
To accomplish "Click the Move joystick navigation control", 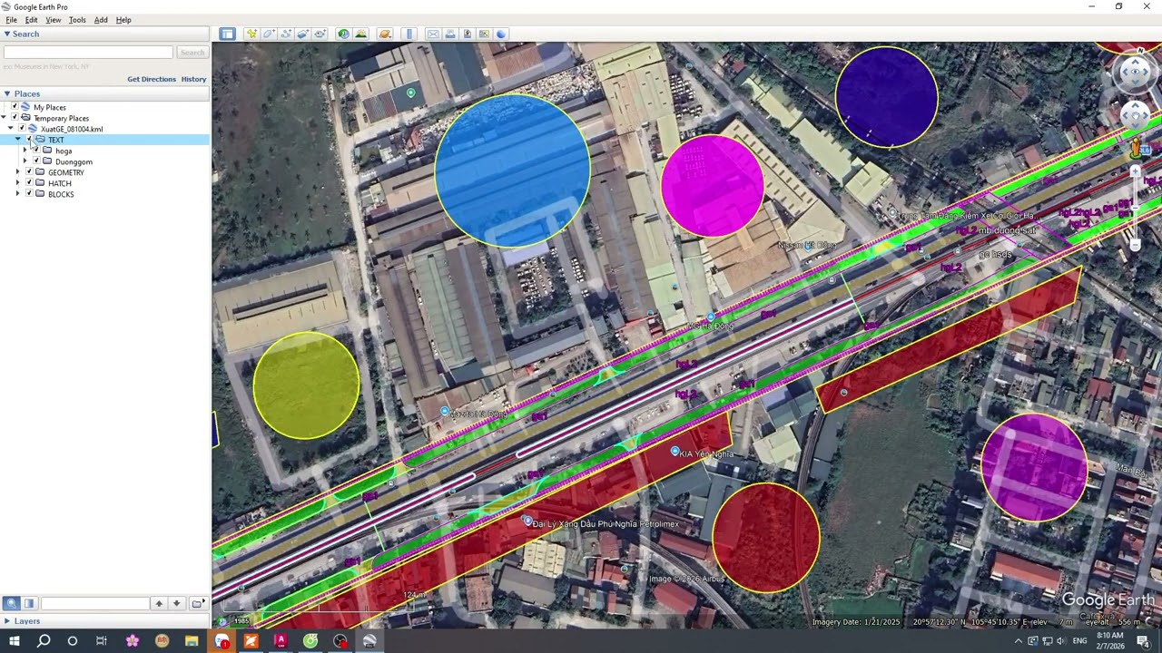I will tap(1135, 114).
